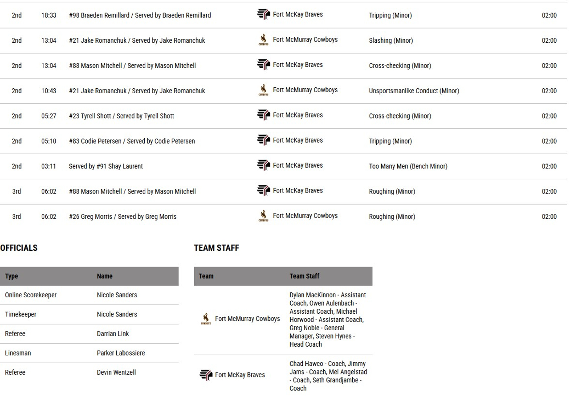
Task: Click the #98 Braeden Remillard penalty entry
Action: (140, 15)
